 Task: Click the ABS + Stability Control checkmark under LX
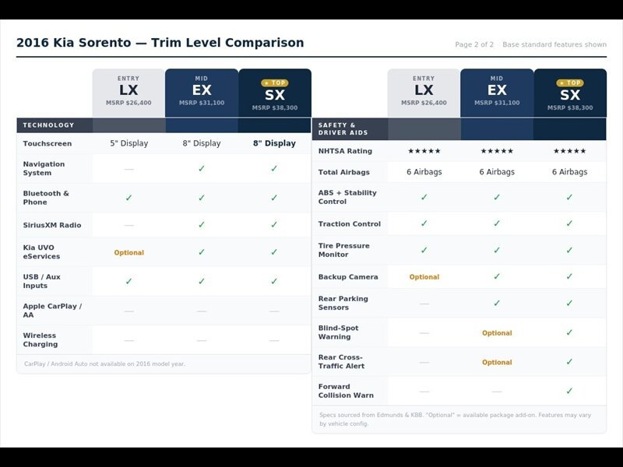[424, 197]
